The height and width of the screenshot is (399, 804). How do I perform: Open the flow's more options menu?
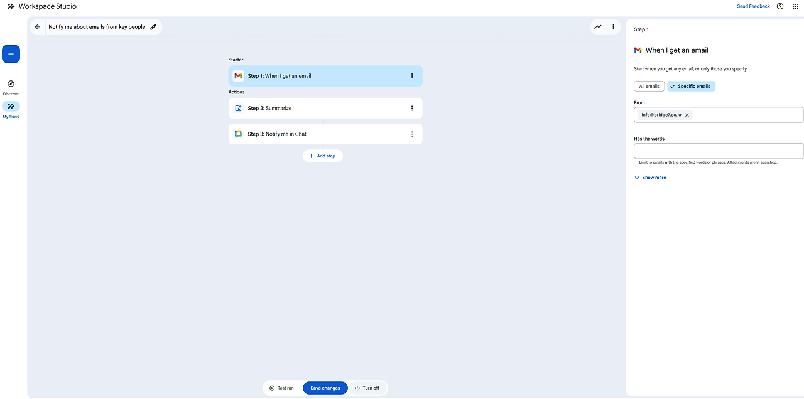[x=614, y=27]
